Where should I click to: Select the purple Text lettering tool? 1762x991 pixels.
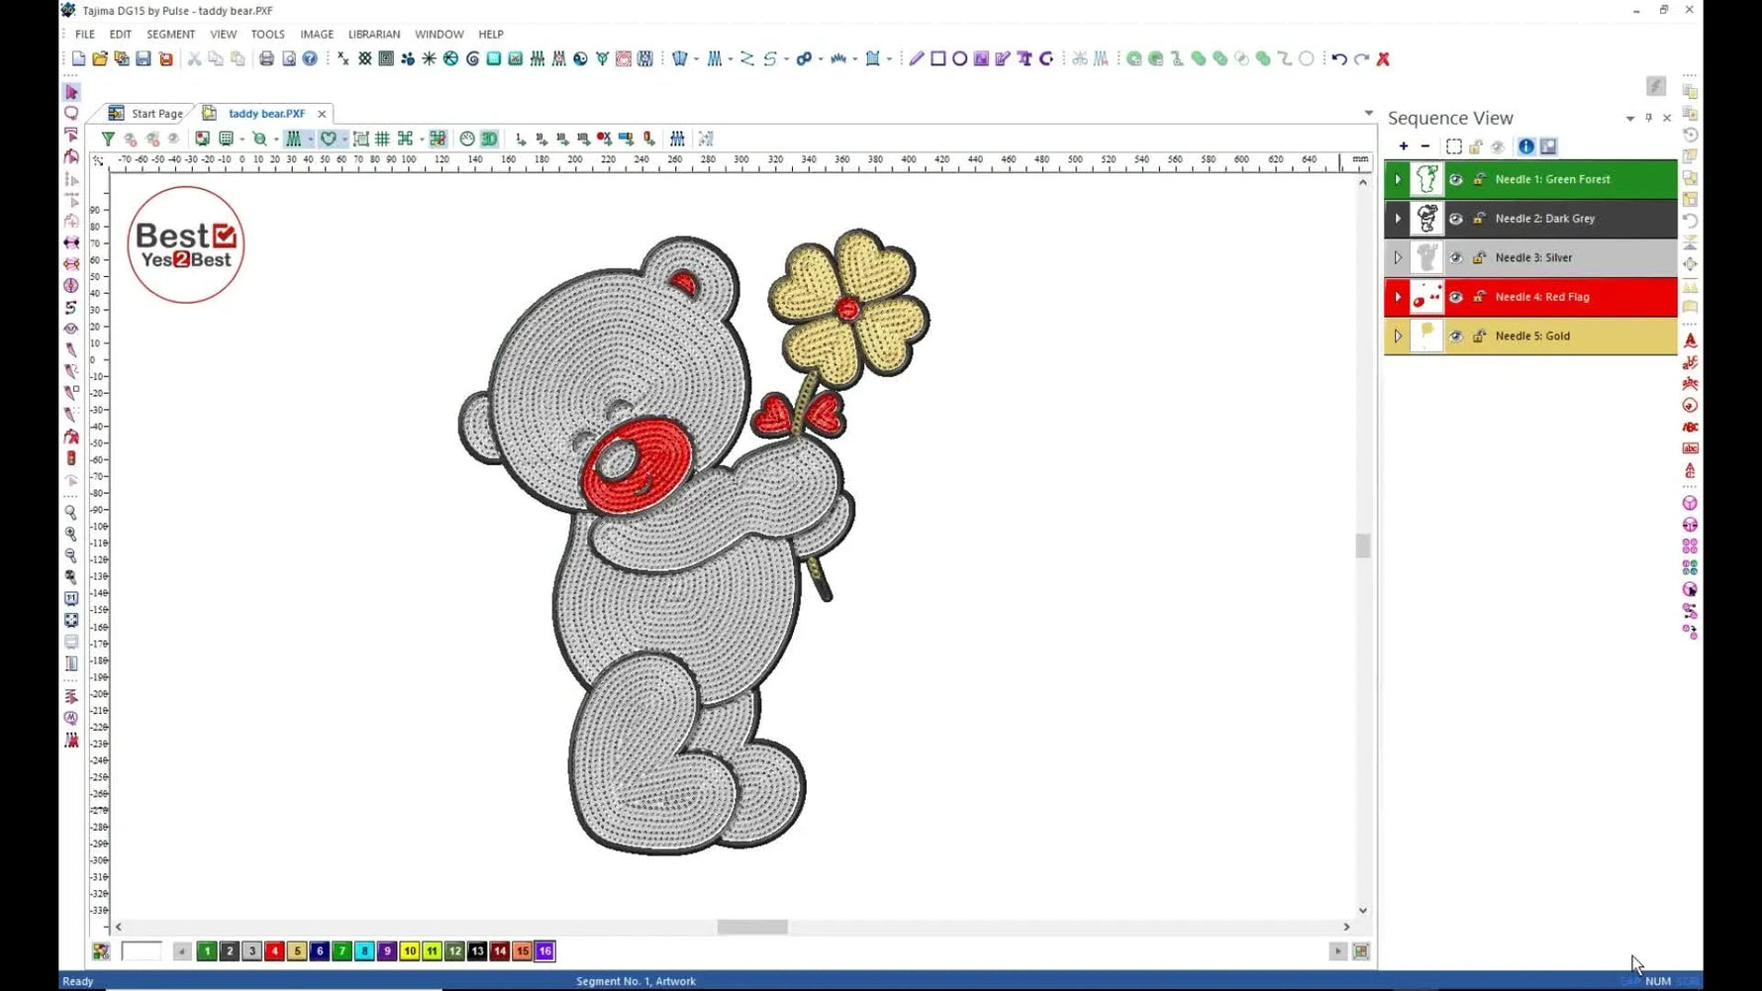(1025, 59)
